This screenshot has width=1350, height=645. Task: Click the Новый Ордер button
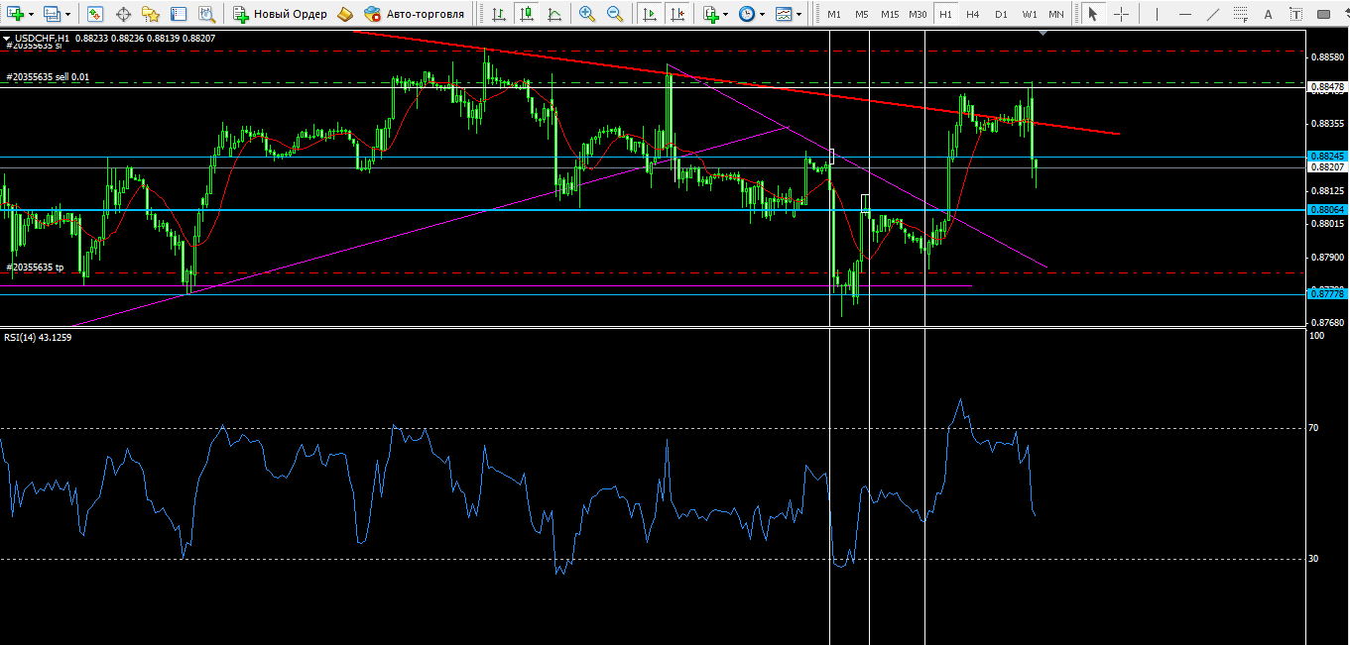click(x=281, y=14)
